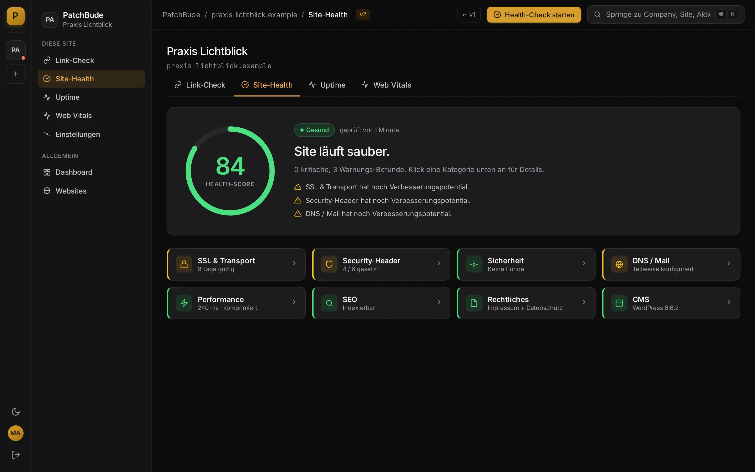Go to Websites in the sidebar
The image size is (755, 472).
tap(91, 191)
